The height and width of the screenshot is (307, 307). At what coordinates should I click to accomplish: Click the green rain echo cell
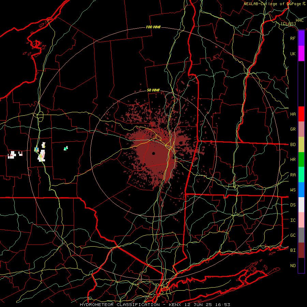coord(66,148)
